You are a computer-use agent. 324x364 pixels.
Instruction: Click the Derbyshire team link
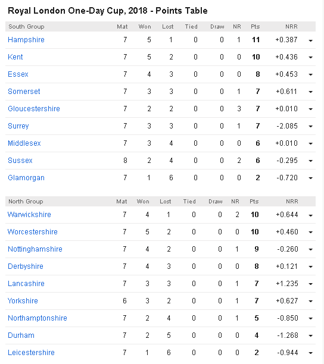(x=26, y=266)
